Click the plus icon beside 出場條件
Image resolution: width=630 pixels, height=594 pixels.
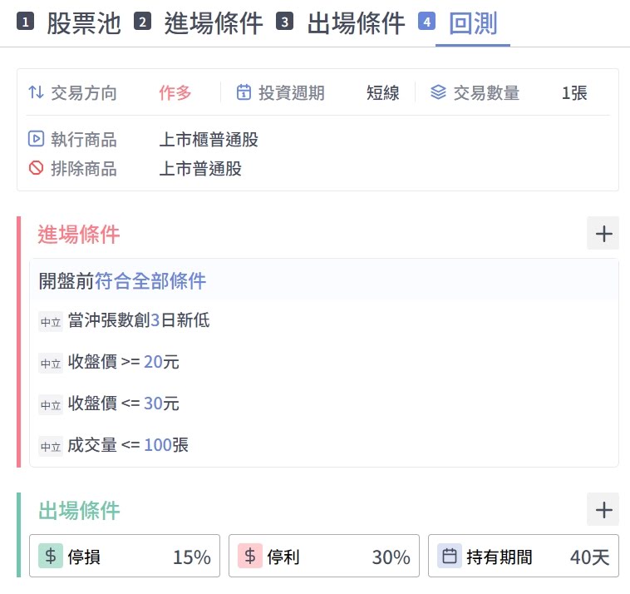pos(603,509)
